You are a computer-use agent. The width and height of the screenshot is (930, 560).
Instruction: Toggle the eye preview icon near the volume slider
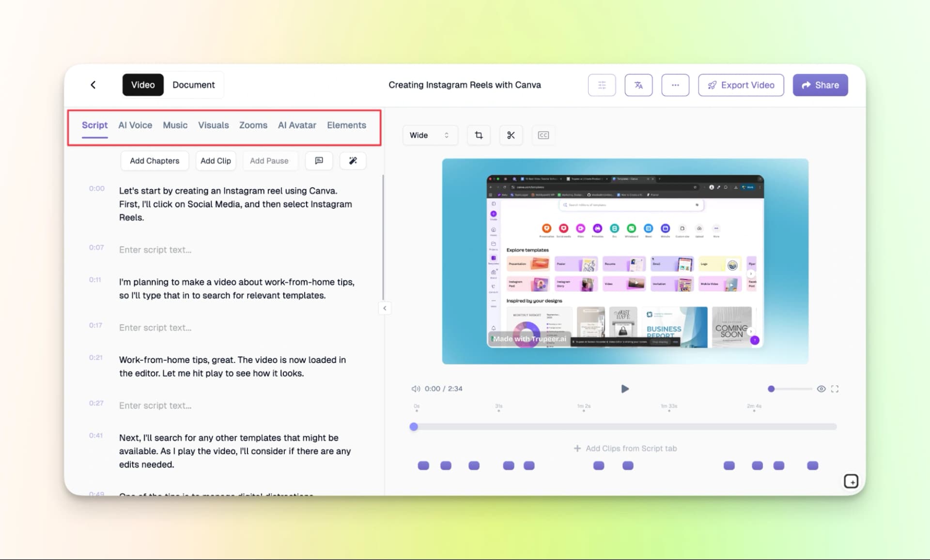pos(821,389)
